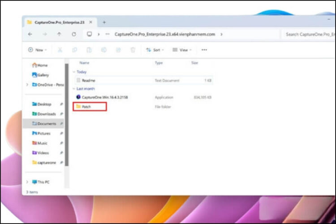
Task: Open the New dropdown menu
Action: coord(38,50)
